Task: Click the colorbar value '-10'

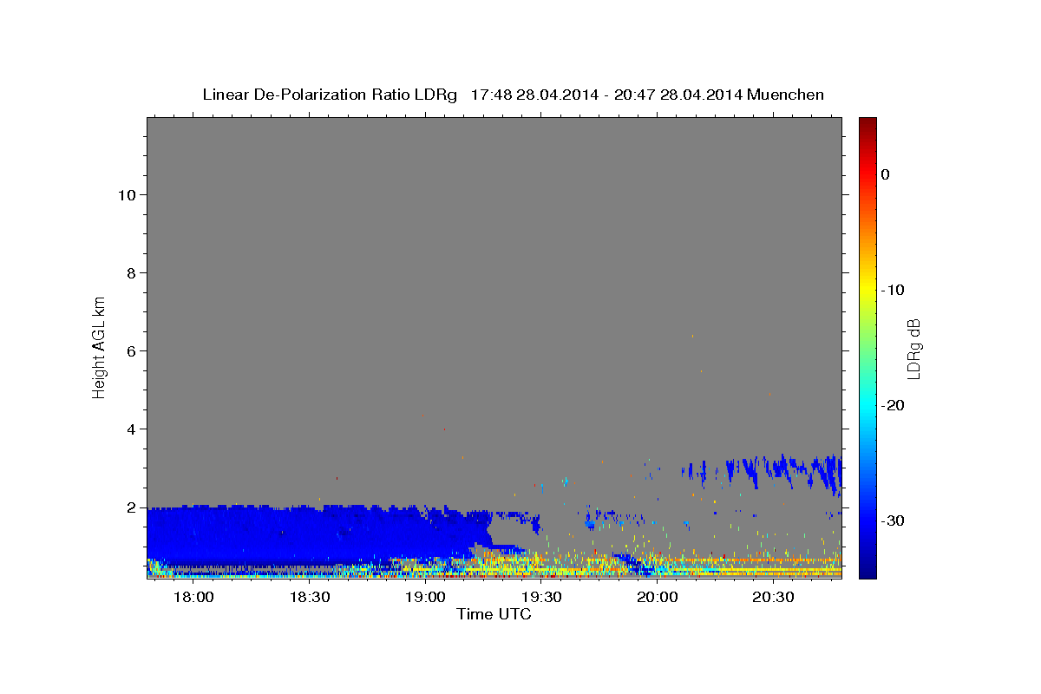Action: click(893, 290)
